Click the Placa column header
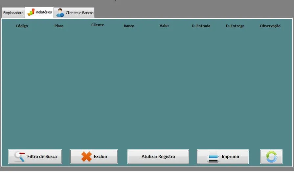Screen dimensions: 294x173 pyautogui.click(x=59, y=26)
